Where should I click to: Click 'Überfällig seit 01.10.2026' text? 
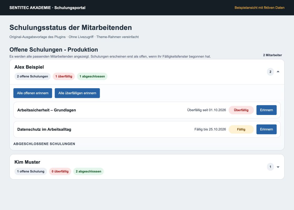pos(207,110)
